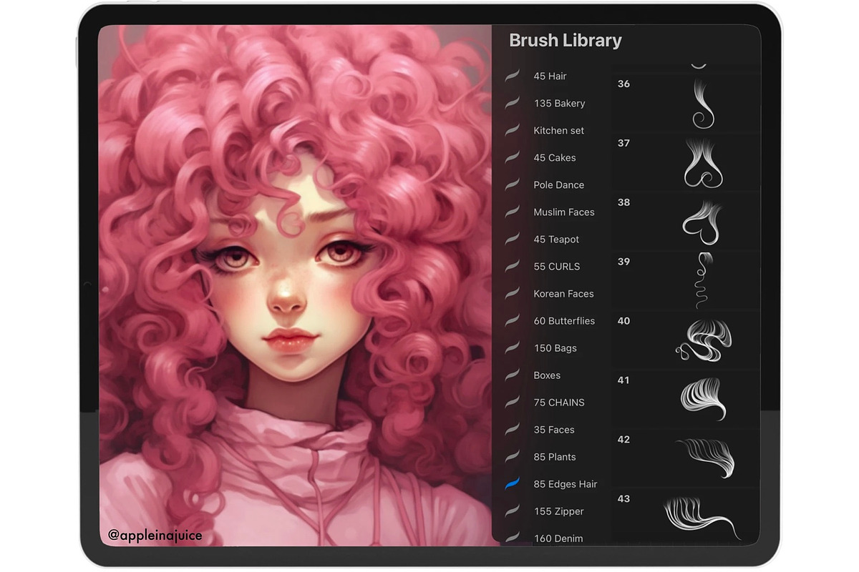Click the blue brush icon beside 85 Edges Hair

pyautogui.click(x=513, y=484)
